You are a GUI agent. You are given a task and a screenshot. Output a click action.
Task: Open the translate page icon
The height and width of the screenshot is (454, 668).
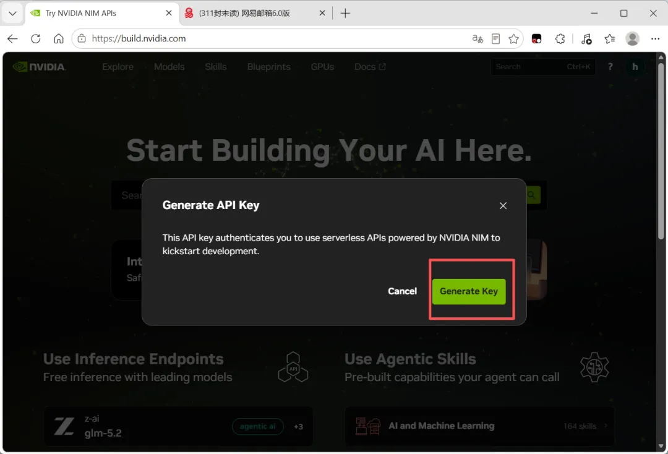tap(477, 39)
